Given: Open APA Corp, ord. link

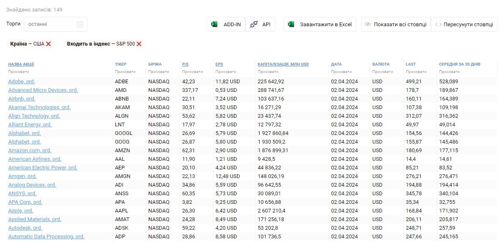Looking at the screenshot, I should (x=25, y=202).
